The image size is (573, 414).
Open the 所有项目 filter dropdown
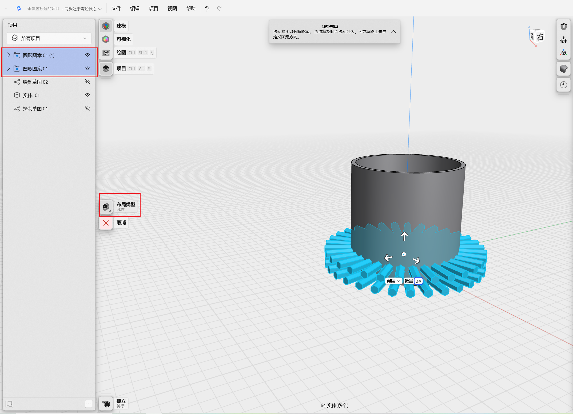[49, 38]
